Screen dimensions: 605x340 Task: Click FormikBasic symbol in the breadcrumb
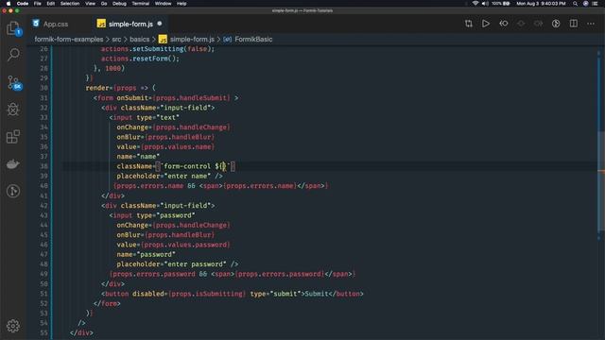click(x=253, y=40)
